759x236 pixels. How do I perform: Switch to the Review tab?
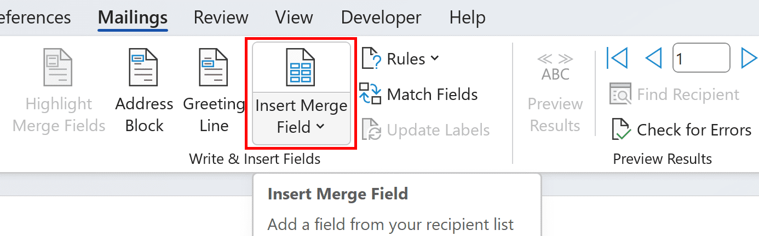pyautogui.click(x=221, y=17)
